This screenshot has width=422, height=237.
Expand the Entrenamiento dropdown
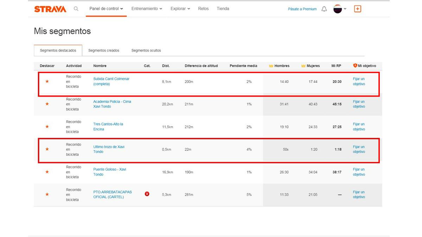tap(147, 9)
